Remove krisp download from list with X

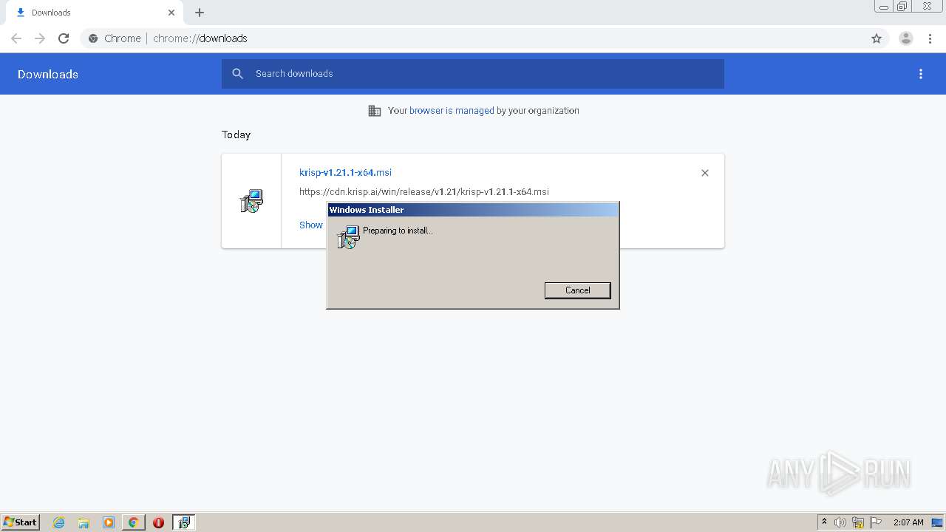tap(705, 173)
